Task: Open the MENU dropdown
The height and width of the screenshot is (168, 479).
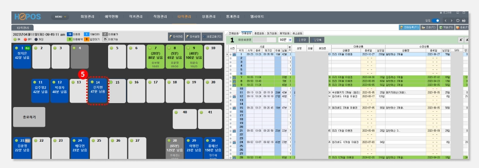Action: click(60, 17)
